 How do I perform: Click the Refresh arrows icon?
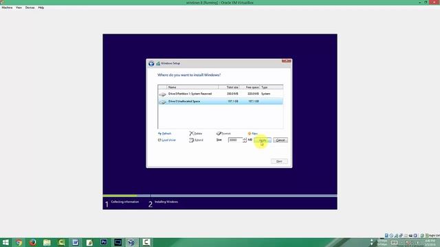tap(159, 134)
